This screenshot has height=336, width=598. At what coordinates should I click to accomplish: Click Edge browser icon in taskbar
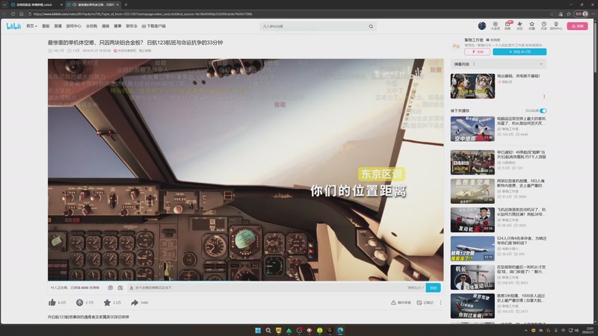[340, 330]
